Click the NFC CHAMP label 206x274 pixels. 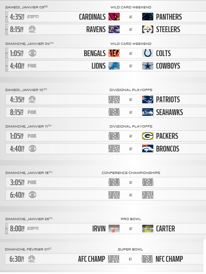point(169,259)
